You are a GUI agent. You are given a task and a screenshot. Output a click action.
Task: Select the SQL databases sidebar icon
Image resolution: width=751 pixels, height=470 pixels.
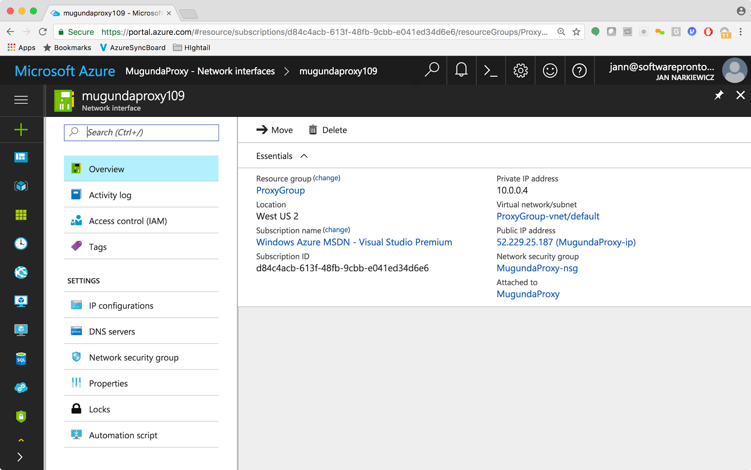pyautogui.click(x=21, y=359)
